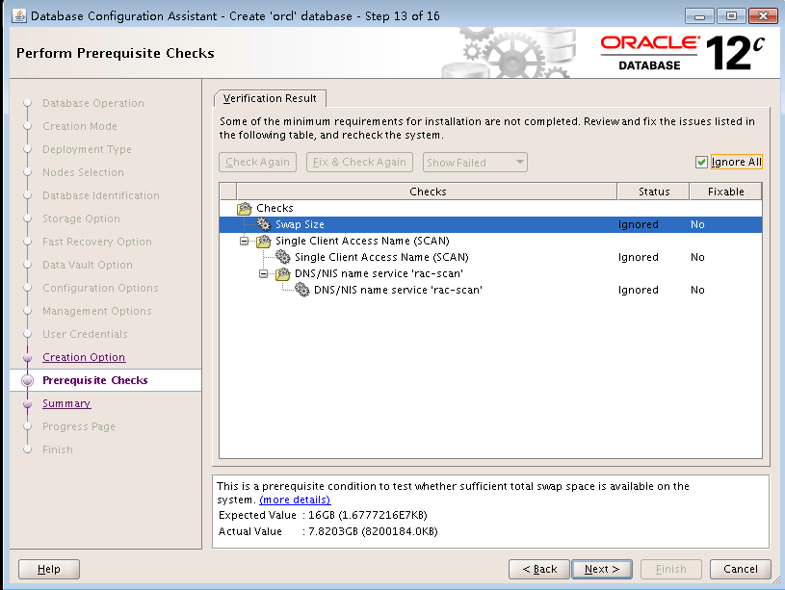Select the child DNS/NIS name service 'rac-scan' row

[x=490, y=290]
